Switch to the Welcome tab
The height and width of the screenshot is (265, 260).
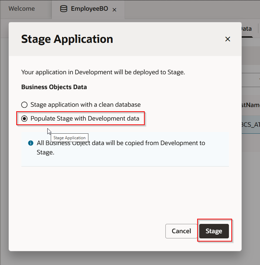21,9
